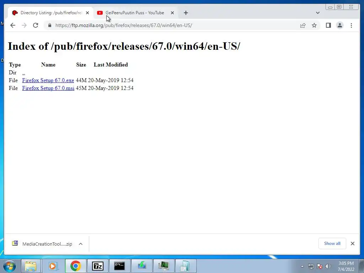Image resolution: width=364 pixels, height=273 pixels.
Task: Click the 'Type' column header
Action: pyautogui.click(x=15, y=65)
